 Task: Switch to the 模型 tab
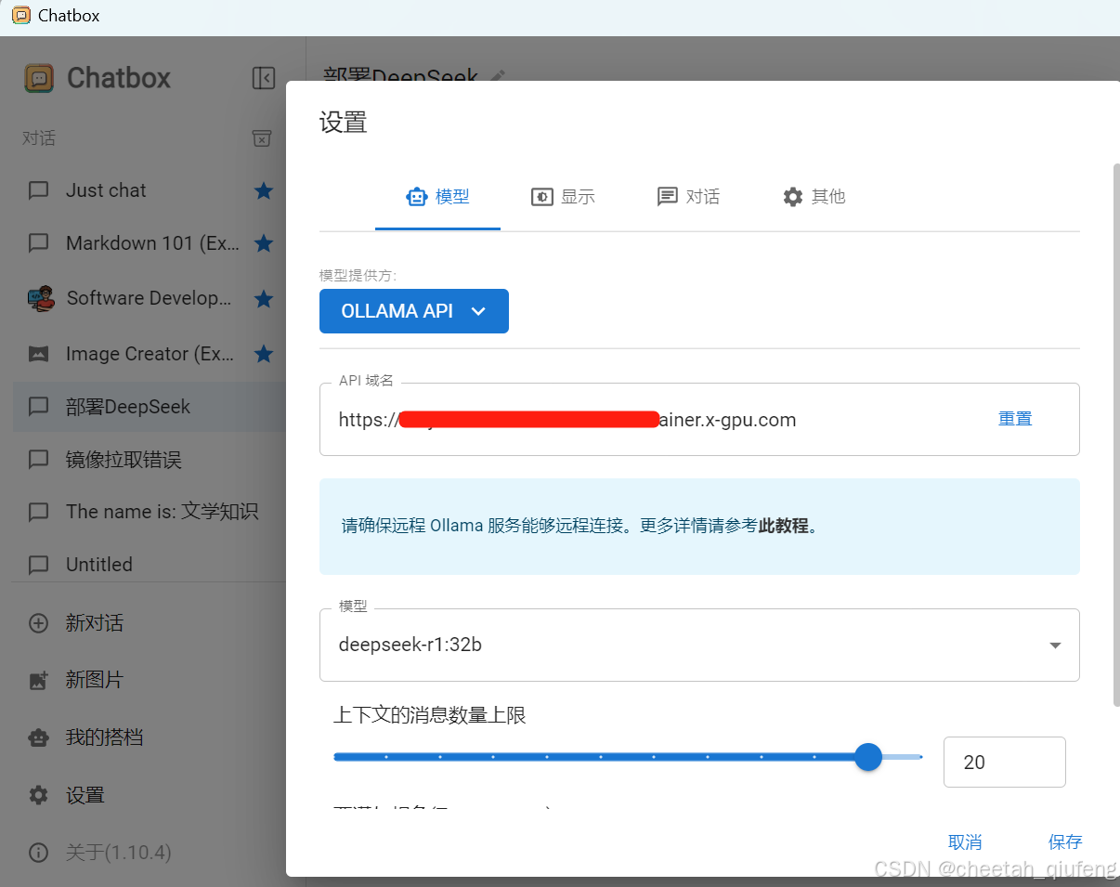pos(437,197)
